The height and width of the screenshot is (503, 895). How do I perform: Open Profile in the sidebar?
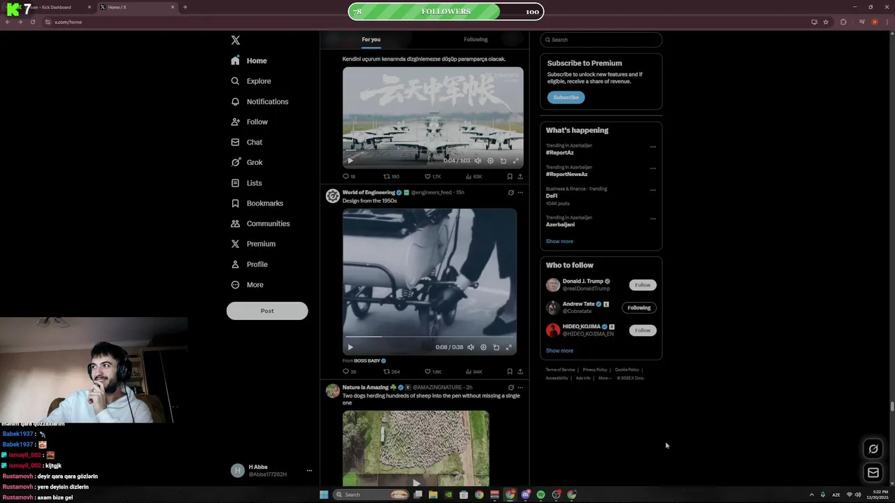click(x=249, y=264)
